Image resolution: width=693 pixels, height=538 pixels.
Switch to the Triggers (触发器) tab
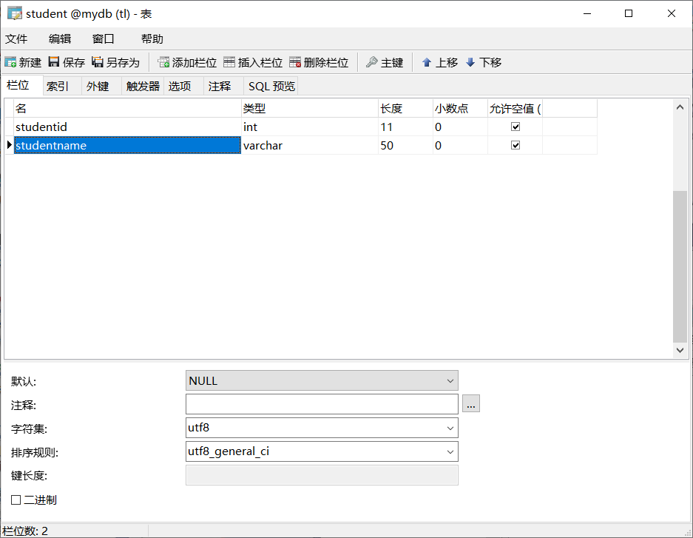(143, 86)
